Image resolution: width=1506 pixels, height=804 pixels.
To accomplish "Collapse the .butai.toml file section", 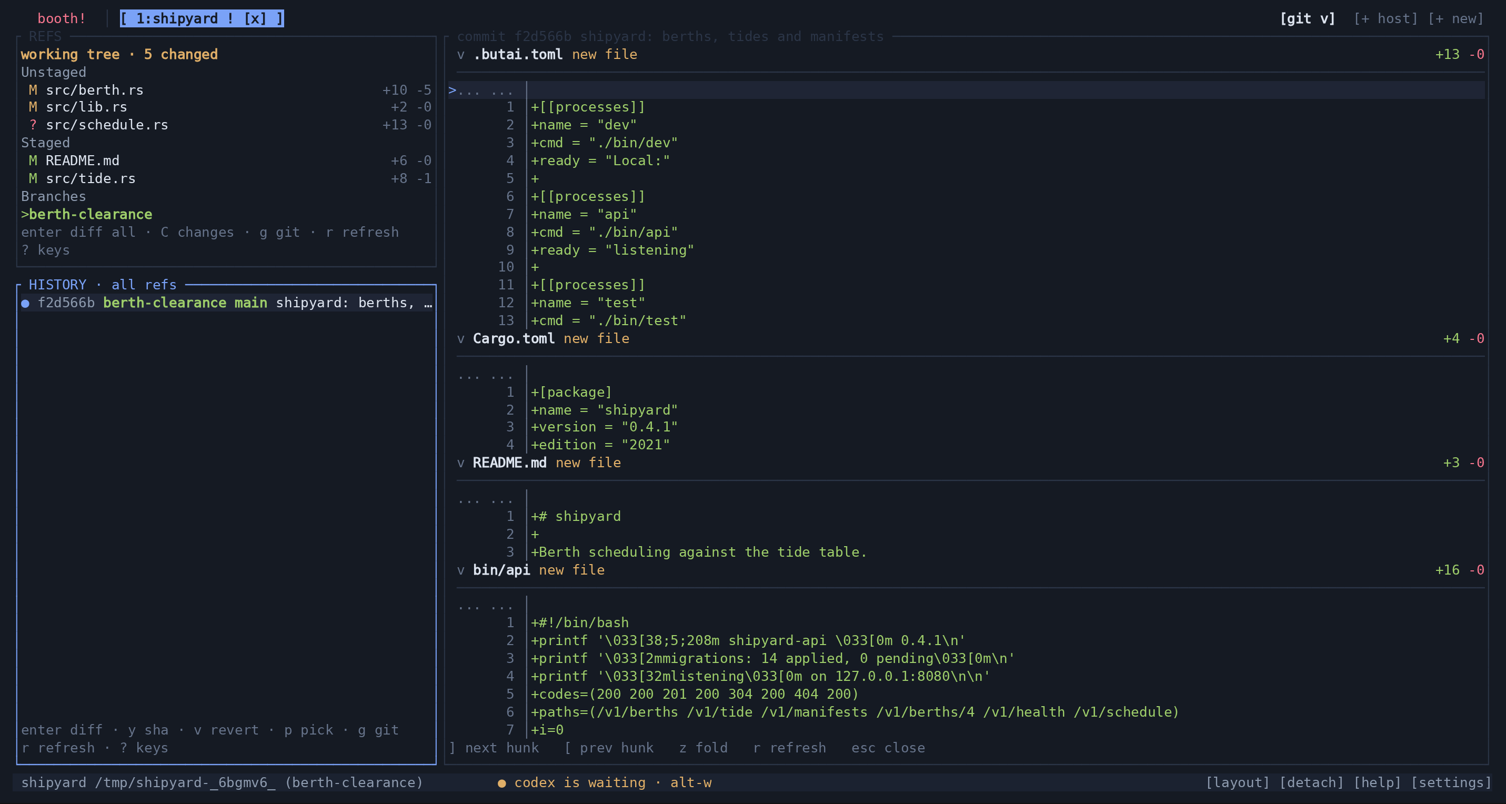I will click(x=460, y=54).
